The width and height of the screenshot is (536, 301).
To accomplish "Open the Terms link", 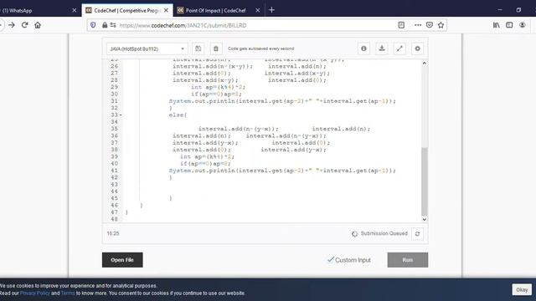I will coord(68,293).
